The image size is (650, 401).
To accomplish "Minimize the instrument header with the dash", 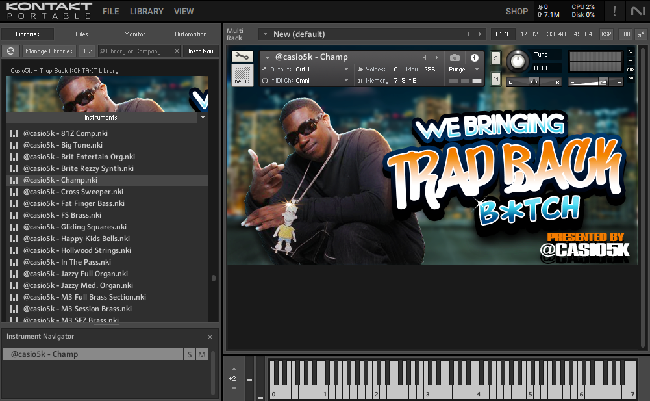I will (631, 60).
